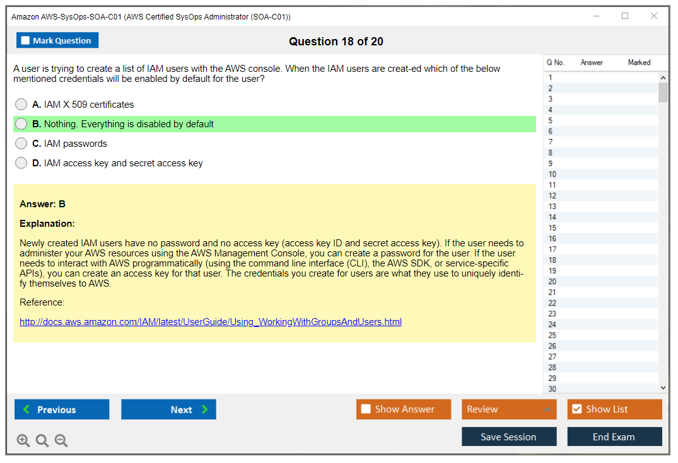The image size is (678, 463).
Task: Click the reset zoom magnifier icon
Action: coord(42,440)
